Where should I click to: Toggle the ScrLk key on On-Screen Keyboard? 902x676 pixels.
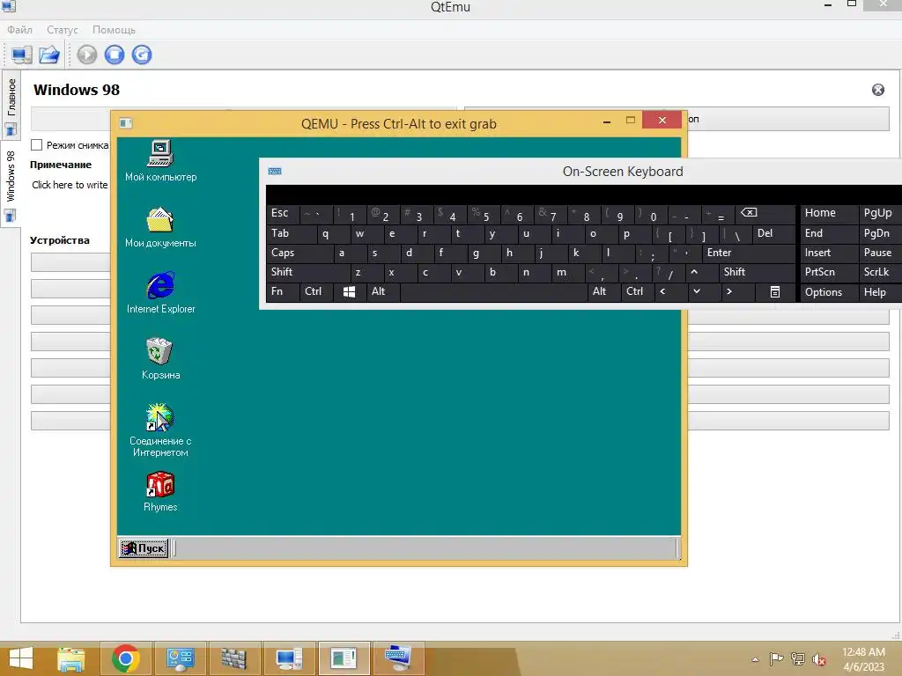[881, 273]
